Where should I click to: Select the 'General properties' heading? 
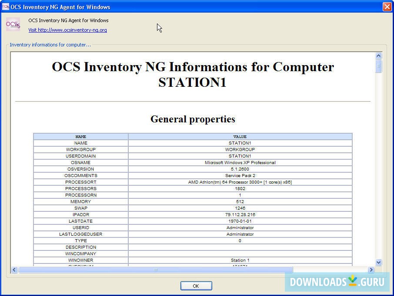(x=193, y=119)
